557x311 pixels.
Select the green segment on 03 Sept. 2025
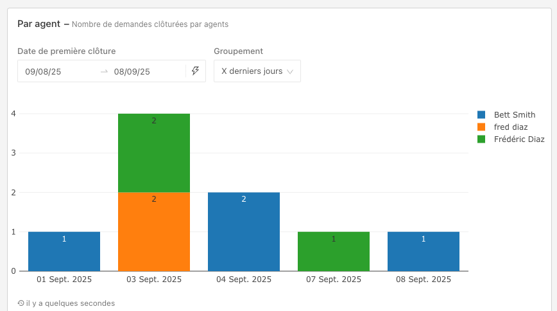point(154,153)
